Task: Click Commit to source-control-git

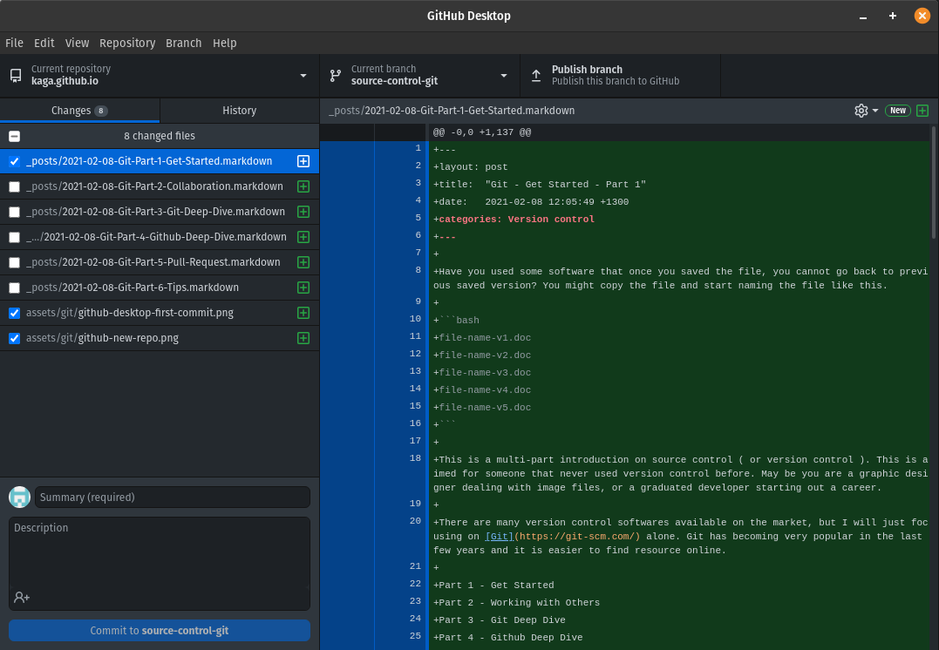Action: [160, 630]
